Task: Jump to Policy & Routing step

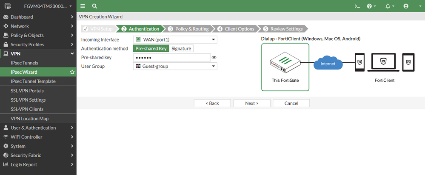Action: point(189,29)
